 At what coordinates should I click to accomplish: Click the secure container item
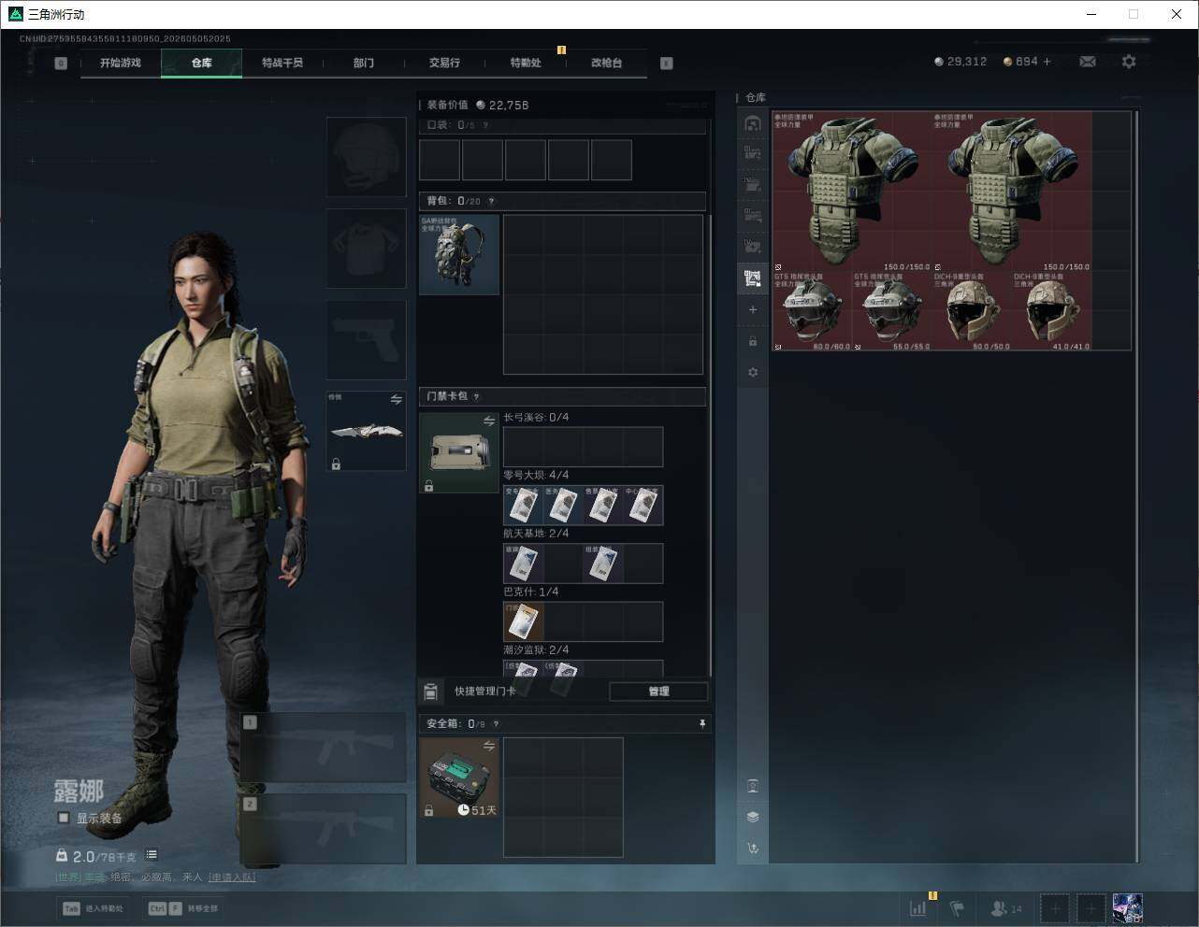pos(459,777)
